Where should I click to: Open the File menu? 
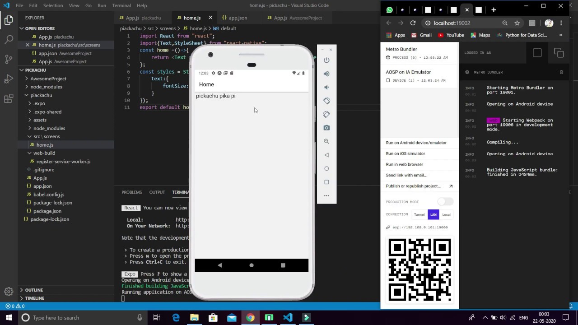point(19,5)
